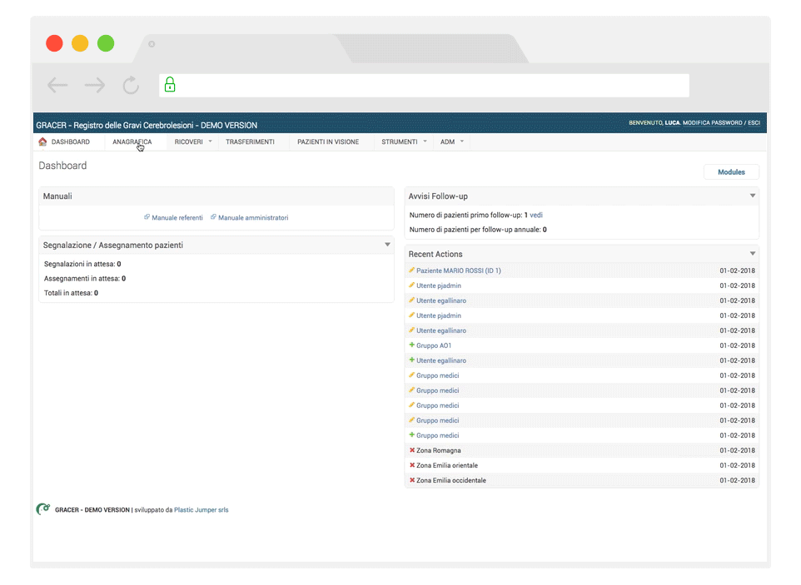Open the Anagrafica menu item
This screenshot has height=585, width=801.
(x=132, y=142)
